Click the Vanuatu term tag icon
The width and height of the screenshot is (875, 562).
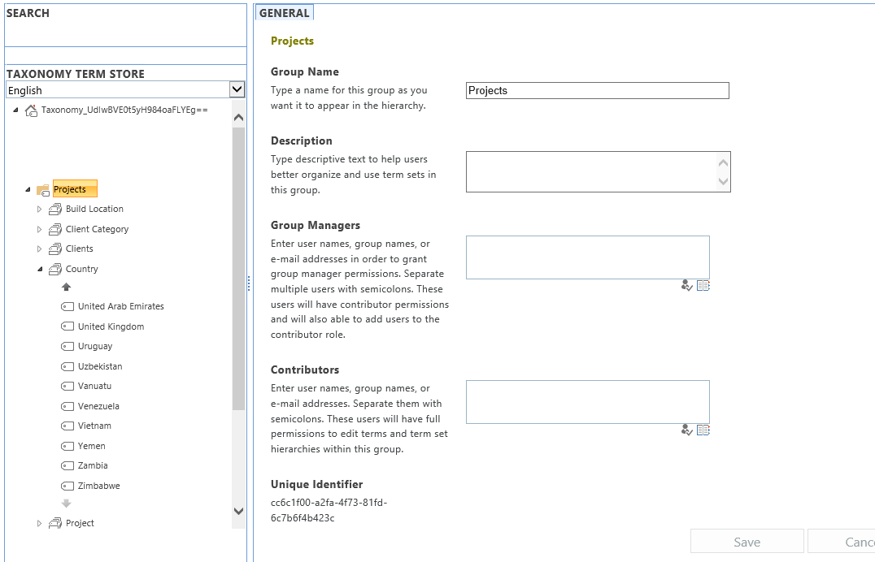[67, 387]
